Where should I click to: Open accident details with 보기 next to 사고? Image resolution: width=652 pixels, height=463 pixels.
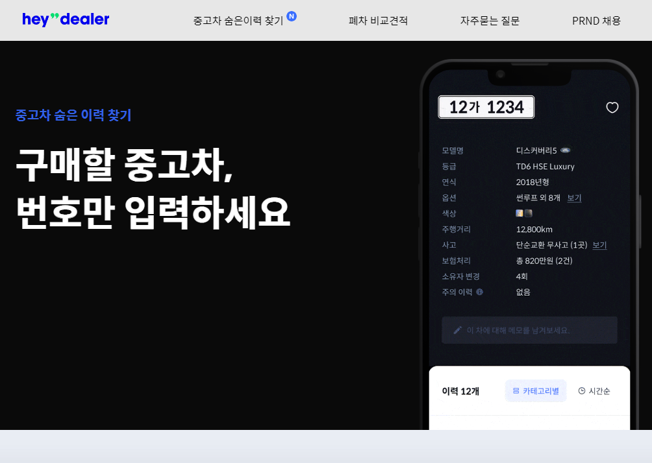coord(599,245)
